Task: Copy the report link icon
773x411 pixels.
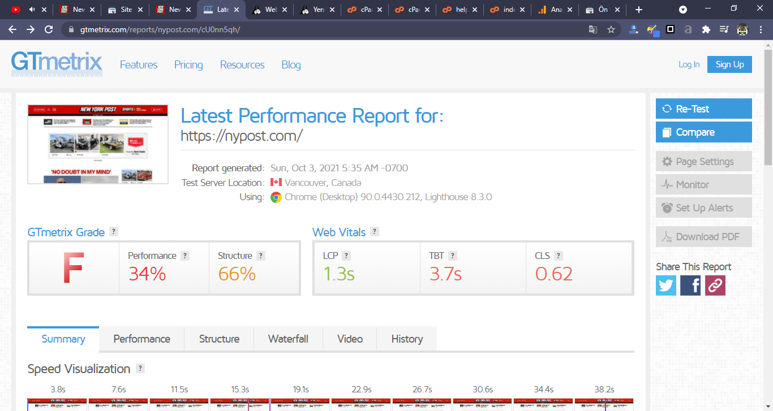Action: [x=715, y=285]
